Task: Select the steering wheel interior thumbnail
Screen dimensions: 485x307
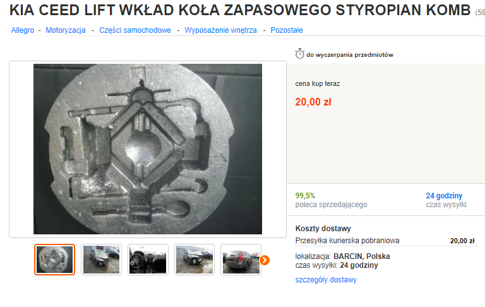Action: (x=148, y=260)
